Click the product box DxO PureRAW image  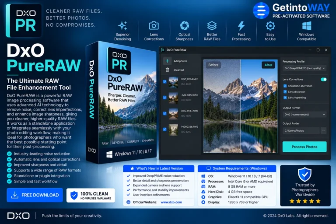[x=122, y=102]
